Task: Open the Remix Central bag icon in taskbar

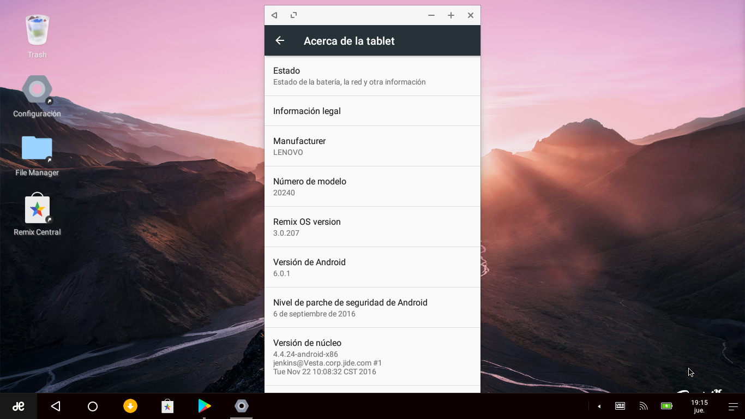Action: click(167, 406)
